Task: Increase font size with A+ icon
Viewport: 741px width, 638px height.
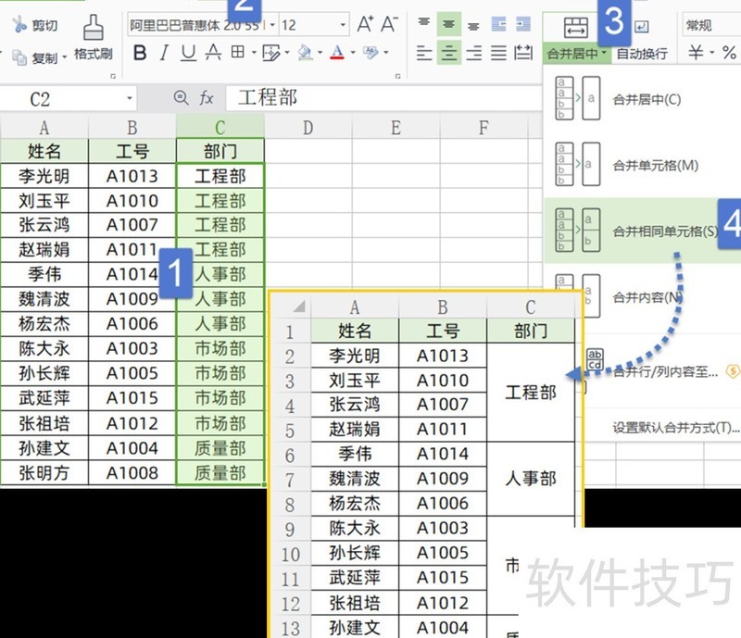Action: click(x=365, y=24)
